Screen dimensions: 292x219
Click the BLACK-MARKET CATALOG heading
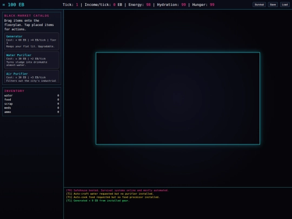(x=26, y=16)
